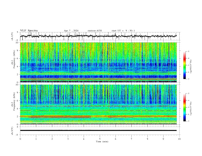Select the date "Apr. 7, 2024" header
This screenshot has height=156, width=202.
(71, 31)
